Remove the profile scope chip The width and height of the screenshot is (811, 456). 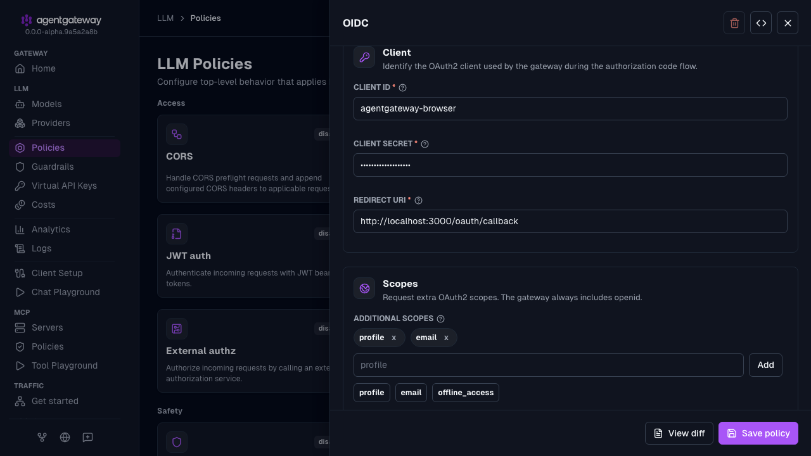pos(393,338)
